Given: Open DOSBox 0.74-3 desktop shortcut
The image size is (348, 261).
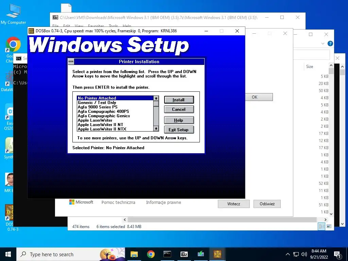Looking at the screenshot, I should point(9,212).
